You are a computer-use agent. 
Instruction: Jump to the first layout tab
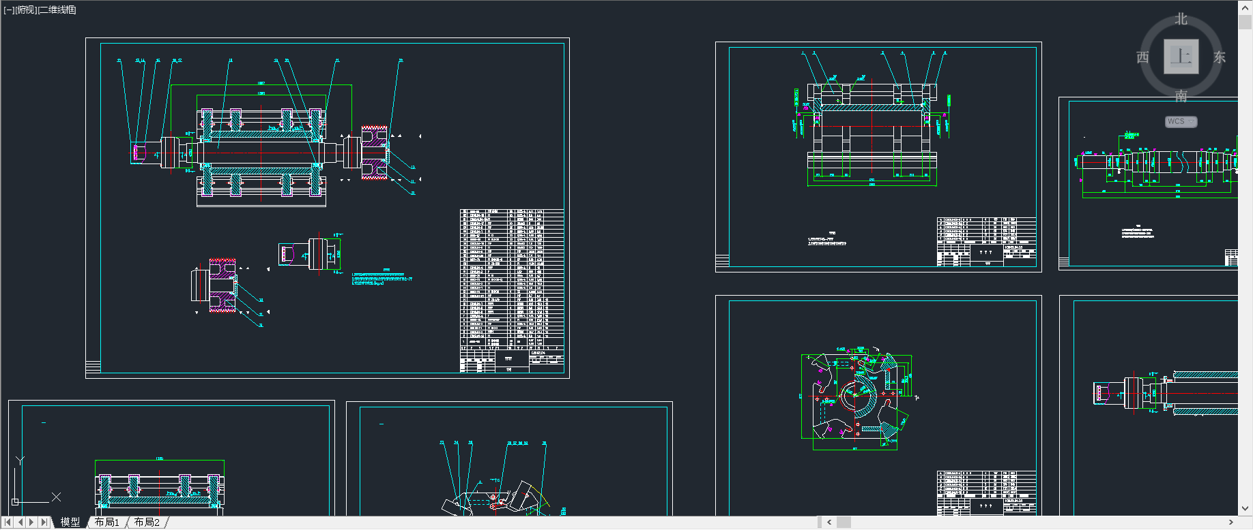pos(8,523)
